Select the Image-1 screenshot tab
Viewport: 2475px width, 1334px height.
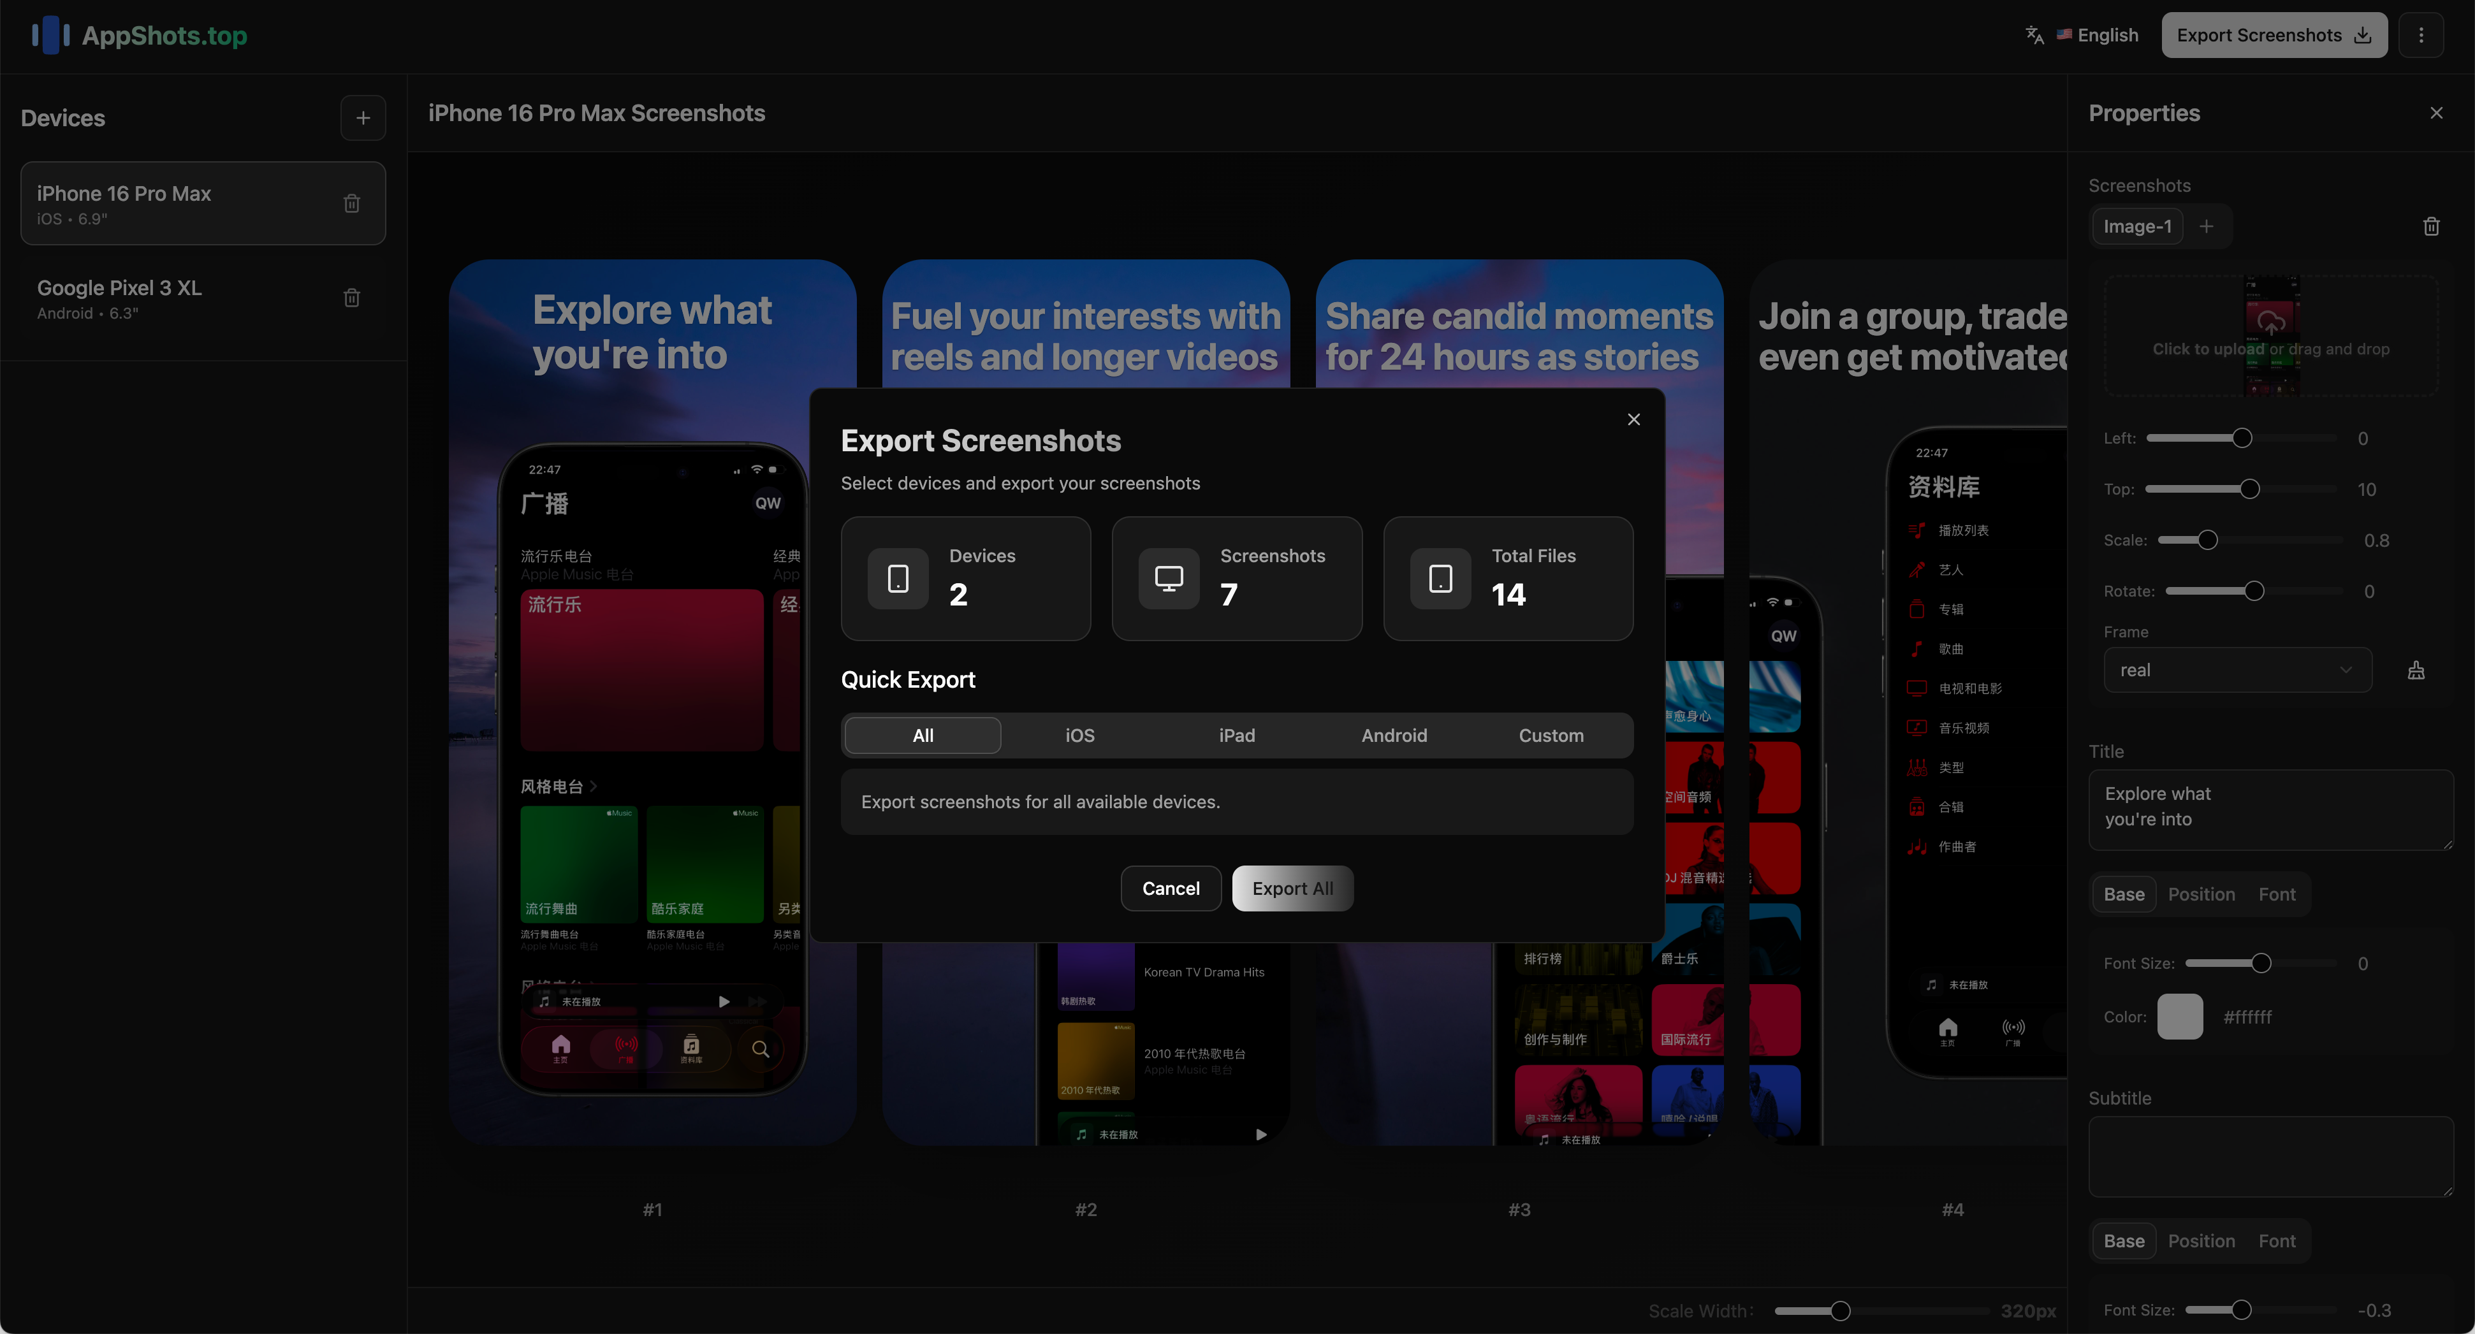[x=2137, y=227]
